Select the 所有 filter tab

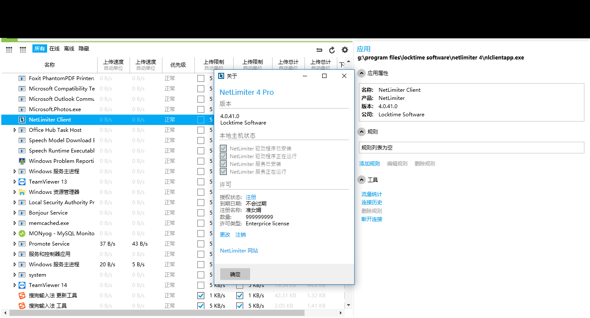point(39,49)
